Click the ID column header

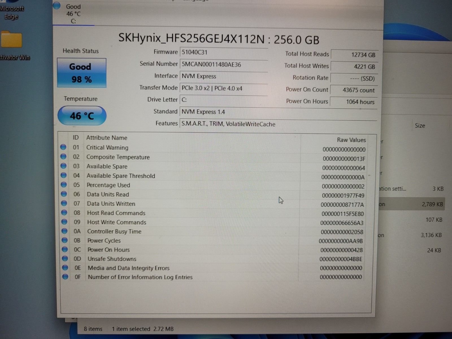coord(76,138)
